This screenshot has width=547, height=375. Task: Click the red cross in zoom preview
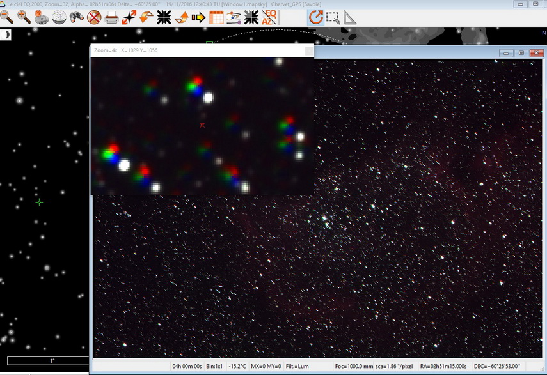pyautogui.click(x=202, y=125)
